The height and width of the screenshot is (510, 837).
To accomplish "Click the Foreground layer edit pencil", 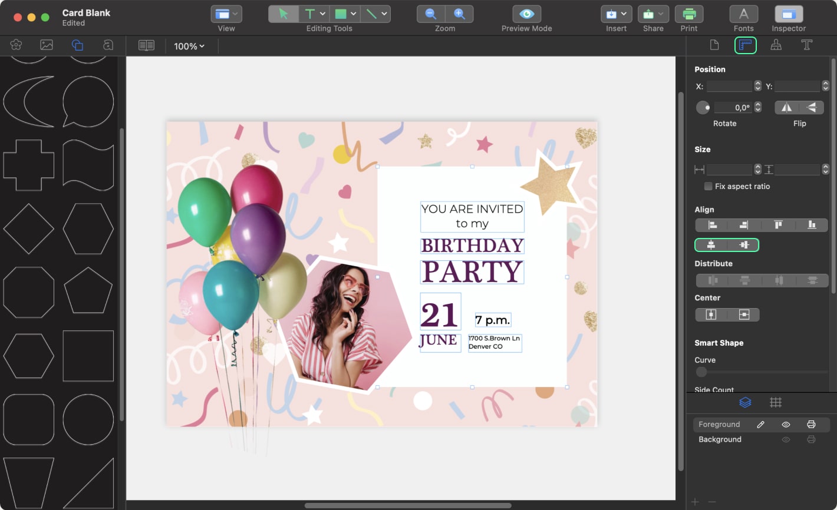I will tap(761, 425).
